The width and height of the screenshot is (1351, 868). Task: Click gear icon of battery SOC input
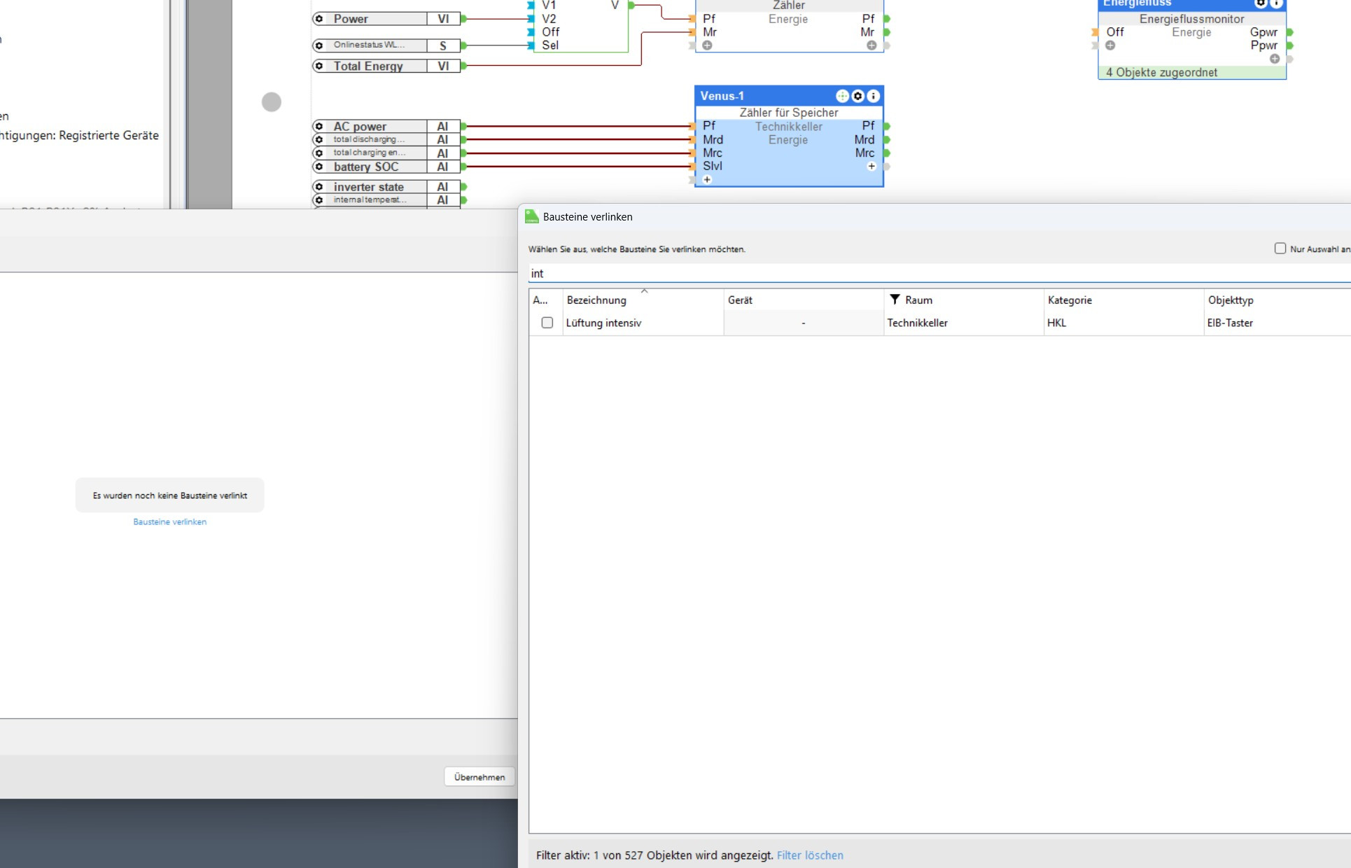click(319, 167)
